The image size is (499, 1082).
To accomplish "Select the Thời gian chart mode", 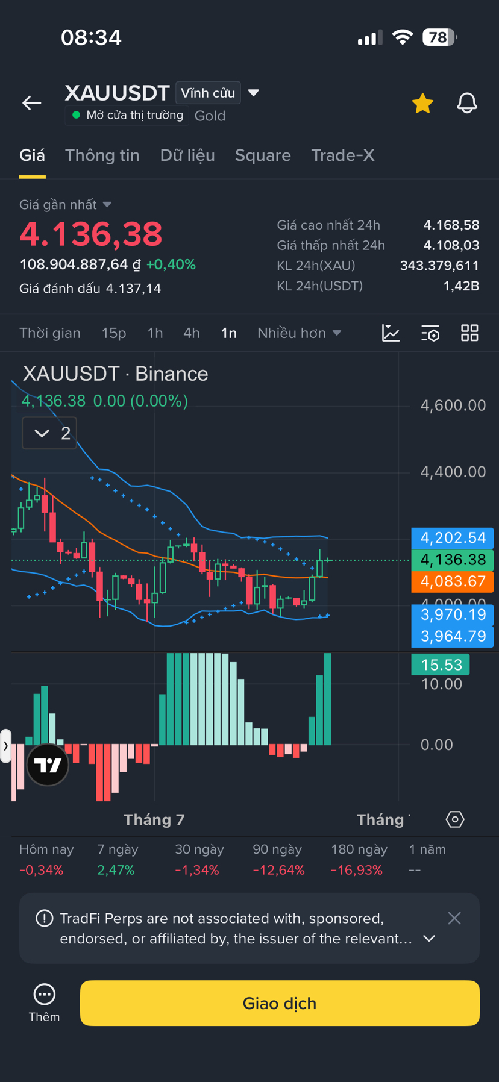I will point(50,333).
